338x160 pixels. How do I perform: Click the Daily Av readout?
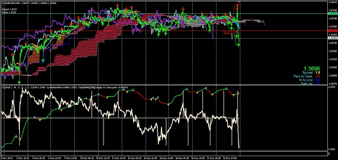pyautogui.click(x=310, y=83)
